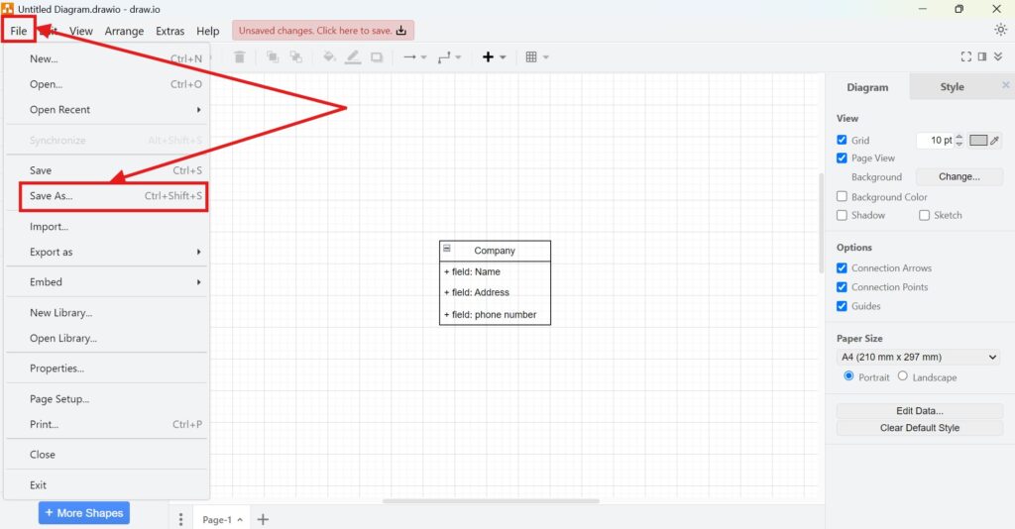Screen dimensions: 1015x529
Task: Add a new page with plus icon
Action: tap(263, 519)
